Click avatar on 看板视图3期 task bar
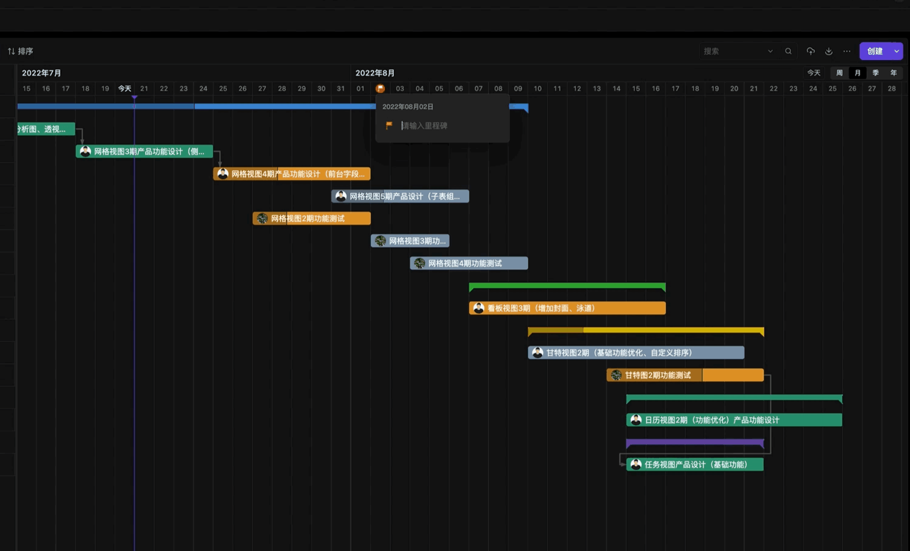 478,309
